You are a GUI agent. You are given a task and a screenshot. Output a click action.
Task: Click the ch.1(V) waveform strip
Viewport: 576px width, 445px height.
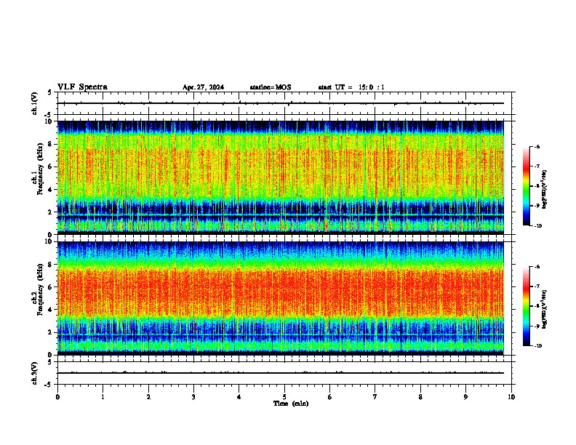pyautogui.click(x=284, y=103)
